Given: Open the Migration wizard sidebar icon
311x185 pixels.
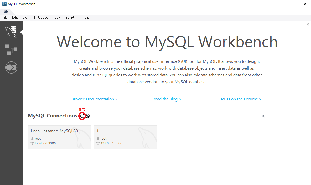Looking at the screenshot, I should [11, 68].
